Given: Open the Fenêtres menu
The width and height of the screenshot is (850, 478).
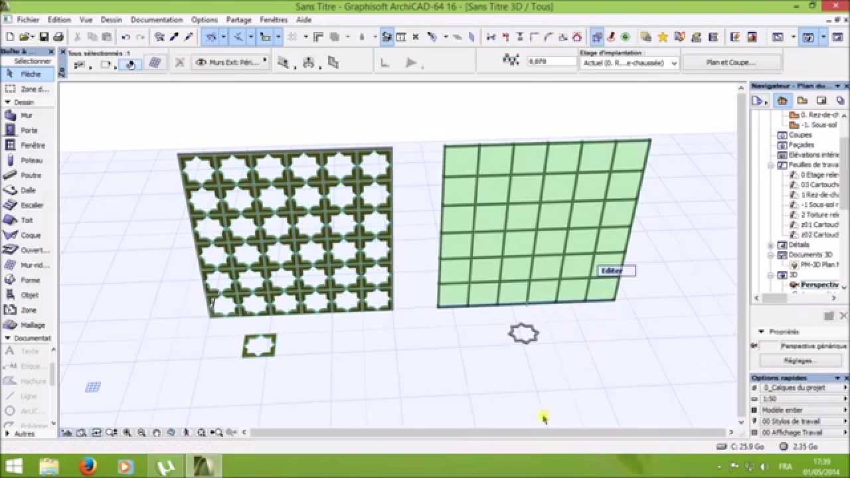Looking at the screenshot, I should click(274, 20).
